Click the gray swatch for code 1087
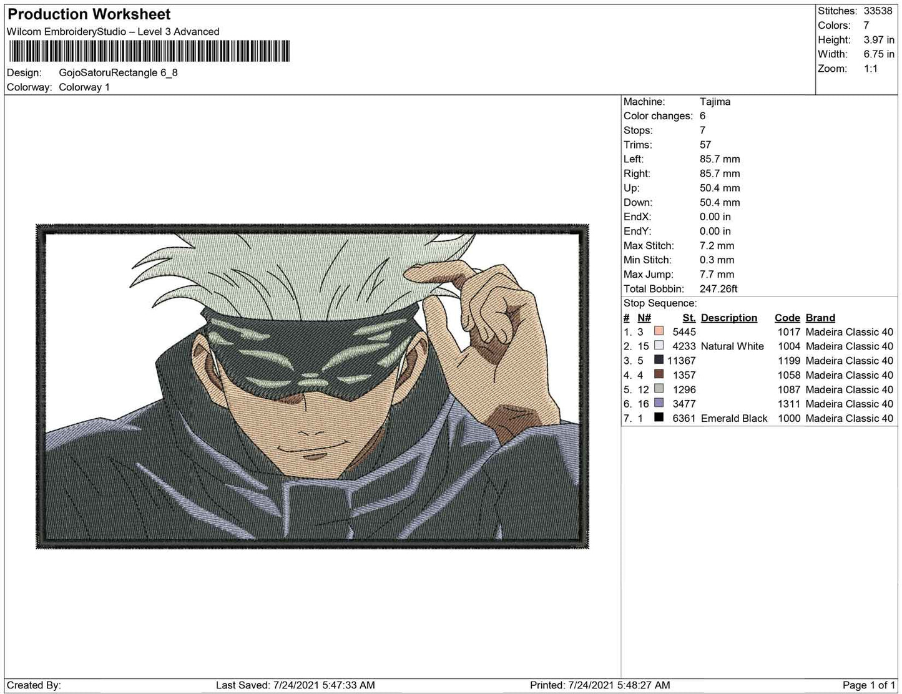Screen dimensions: 902x694 [659, 389]
